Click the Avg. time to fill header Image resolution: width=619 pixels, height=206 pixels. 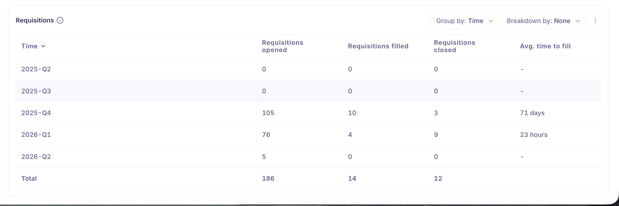coord(545,46)
